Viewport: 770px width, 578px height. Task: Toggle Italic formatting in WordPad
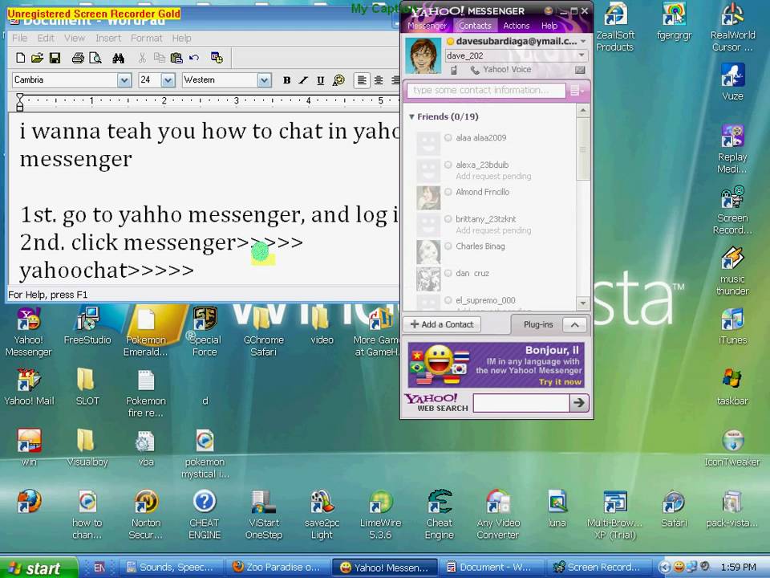(x=303, y=80)
